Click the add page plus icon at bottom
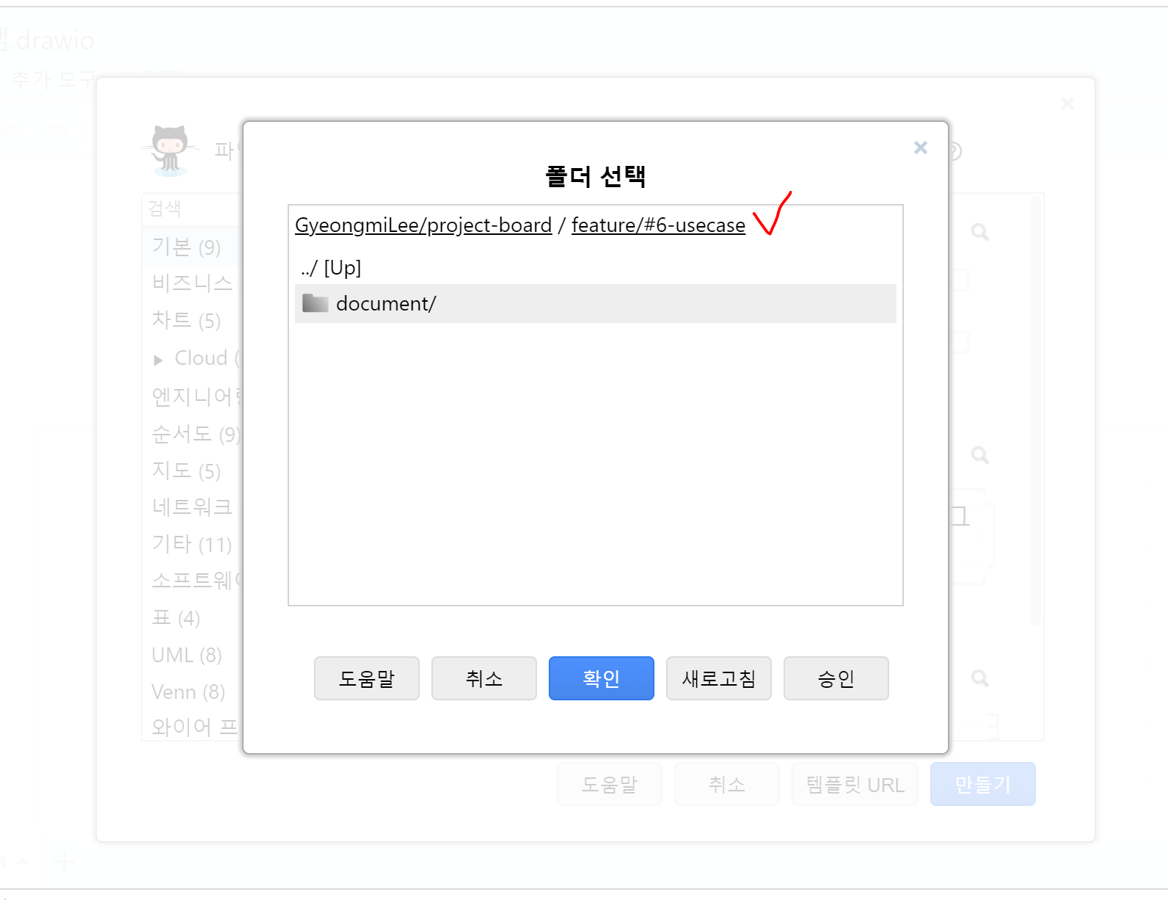The image size is (1168, 900). point(65,862)
